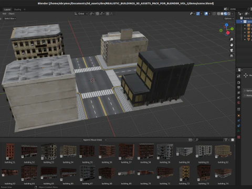
Task: Open the Object menu
Action: pyautogui.click(x=12, y=14)
